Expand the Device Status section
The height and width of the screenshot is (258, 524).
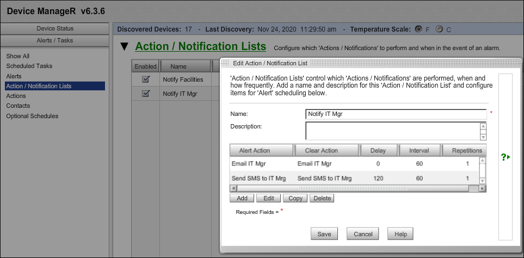(x=54, y=28)
